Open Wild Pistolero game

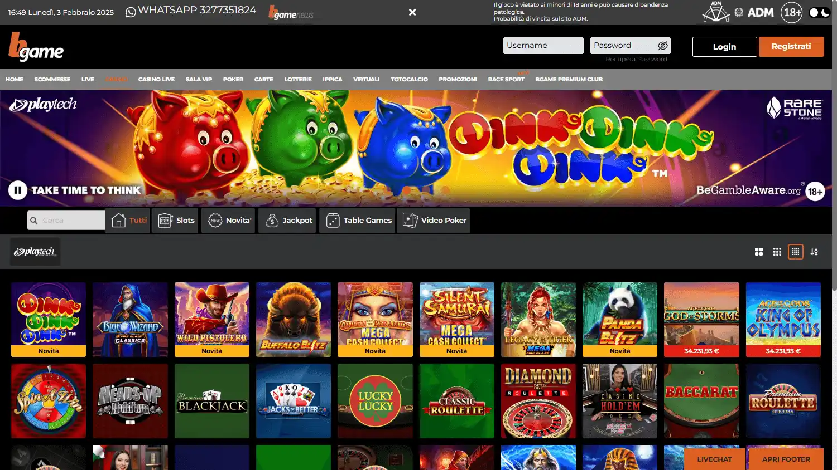click(x=212, y=319)
